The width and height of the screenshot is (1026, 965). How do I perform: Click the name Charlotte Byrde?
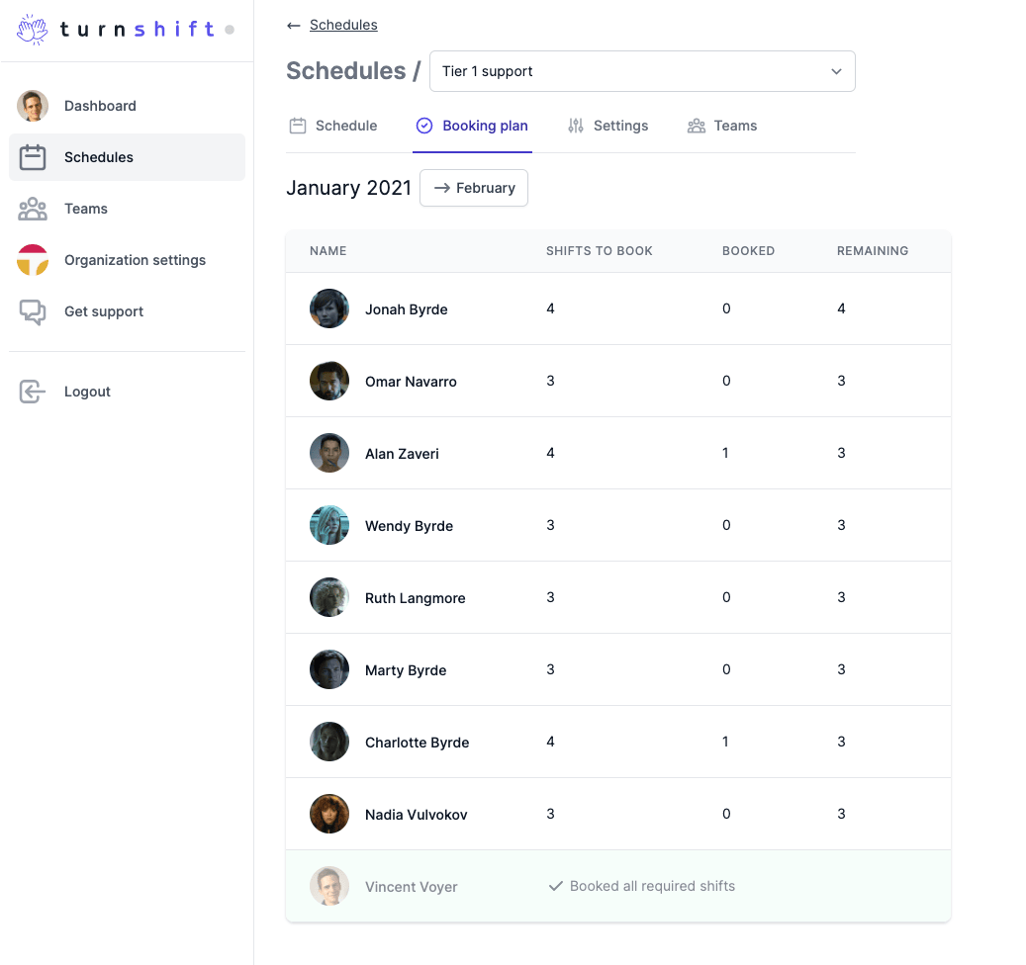tap(418, 743)
